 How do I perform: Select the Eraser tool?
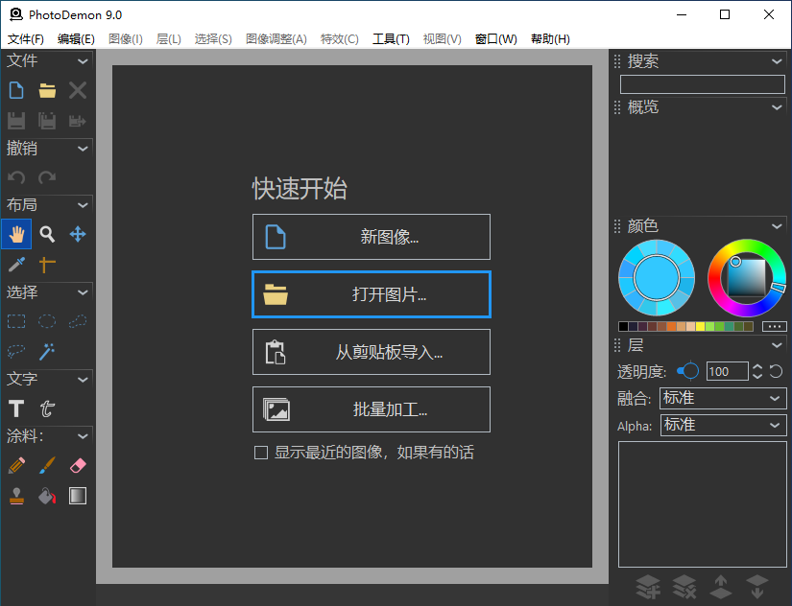coord(77,465)
